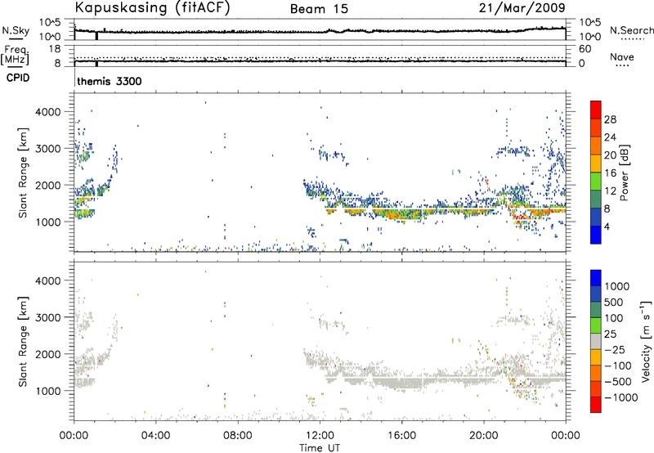Click the '-1000' label on the velocity colorbar

[620, 397]
